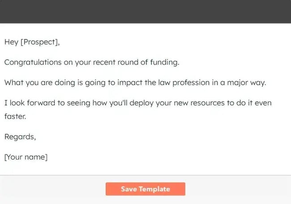Place cursor on the "Regards," closing line
This screenshot has height=204, width=291.
[x=20, y=137]
